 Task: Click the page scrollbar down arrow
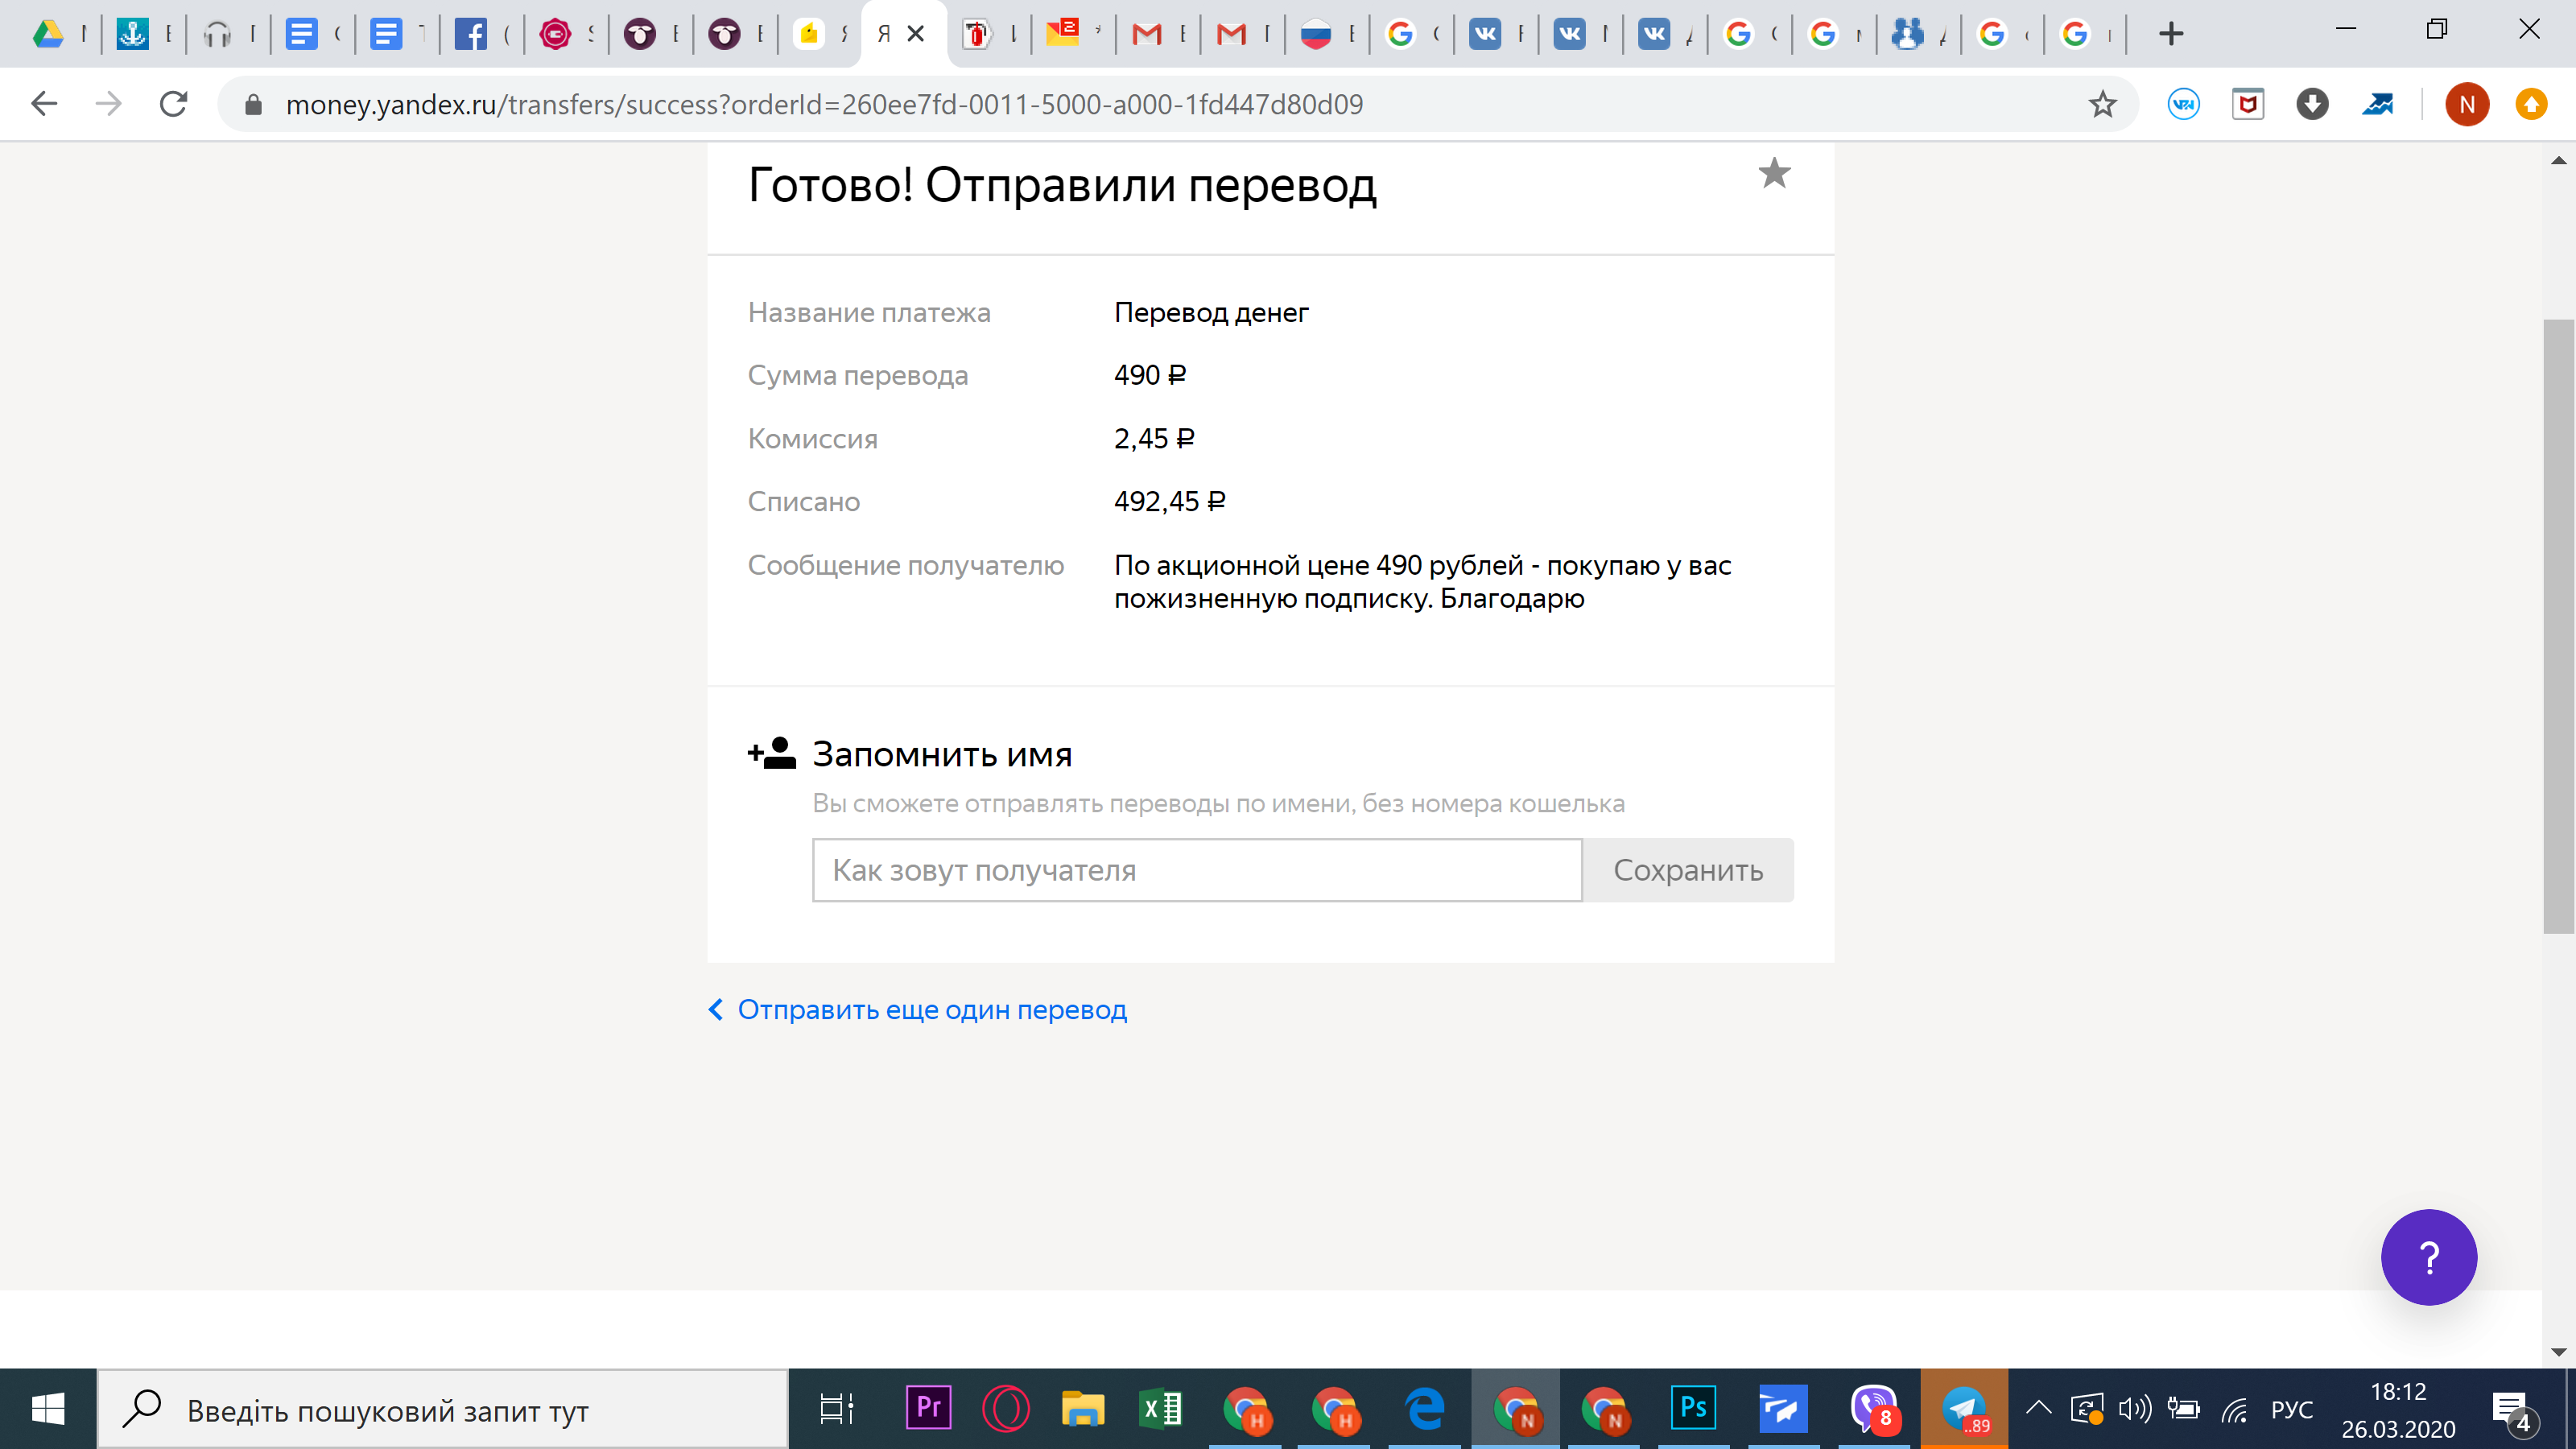click(2558, 1352)
